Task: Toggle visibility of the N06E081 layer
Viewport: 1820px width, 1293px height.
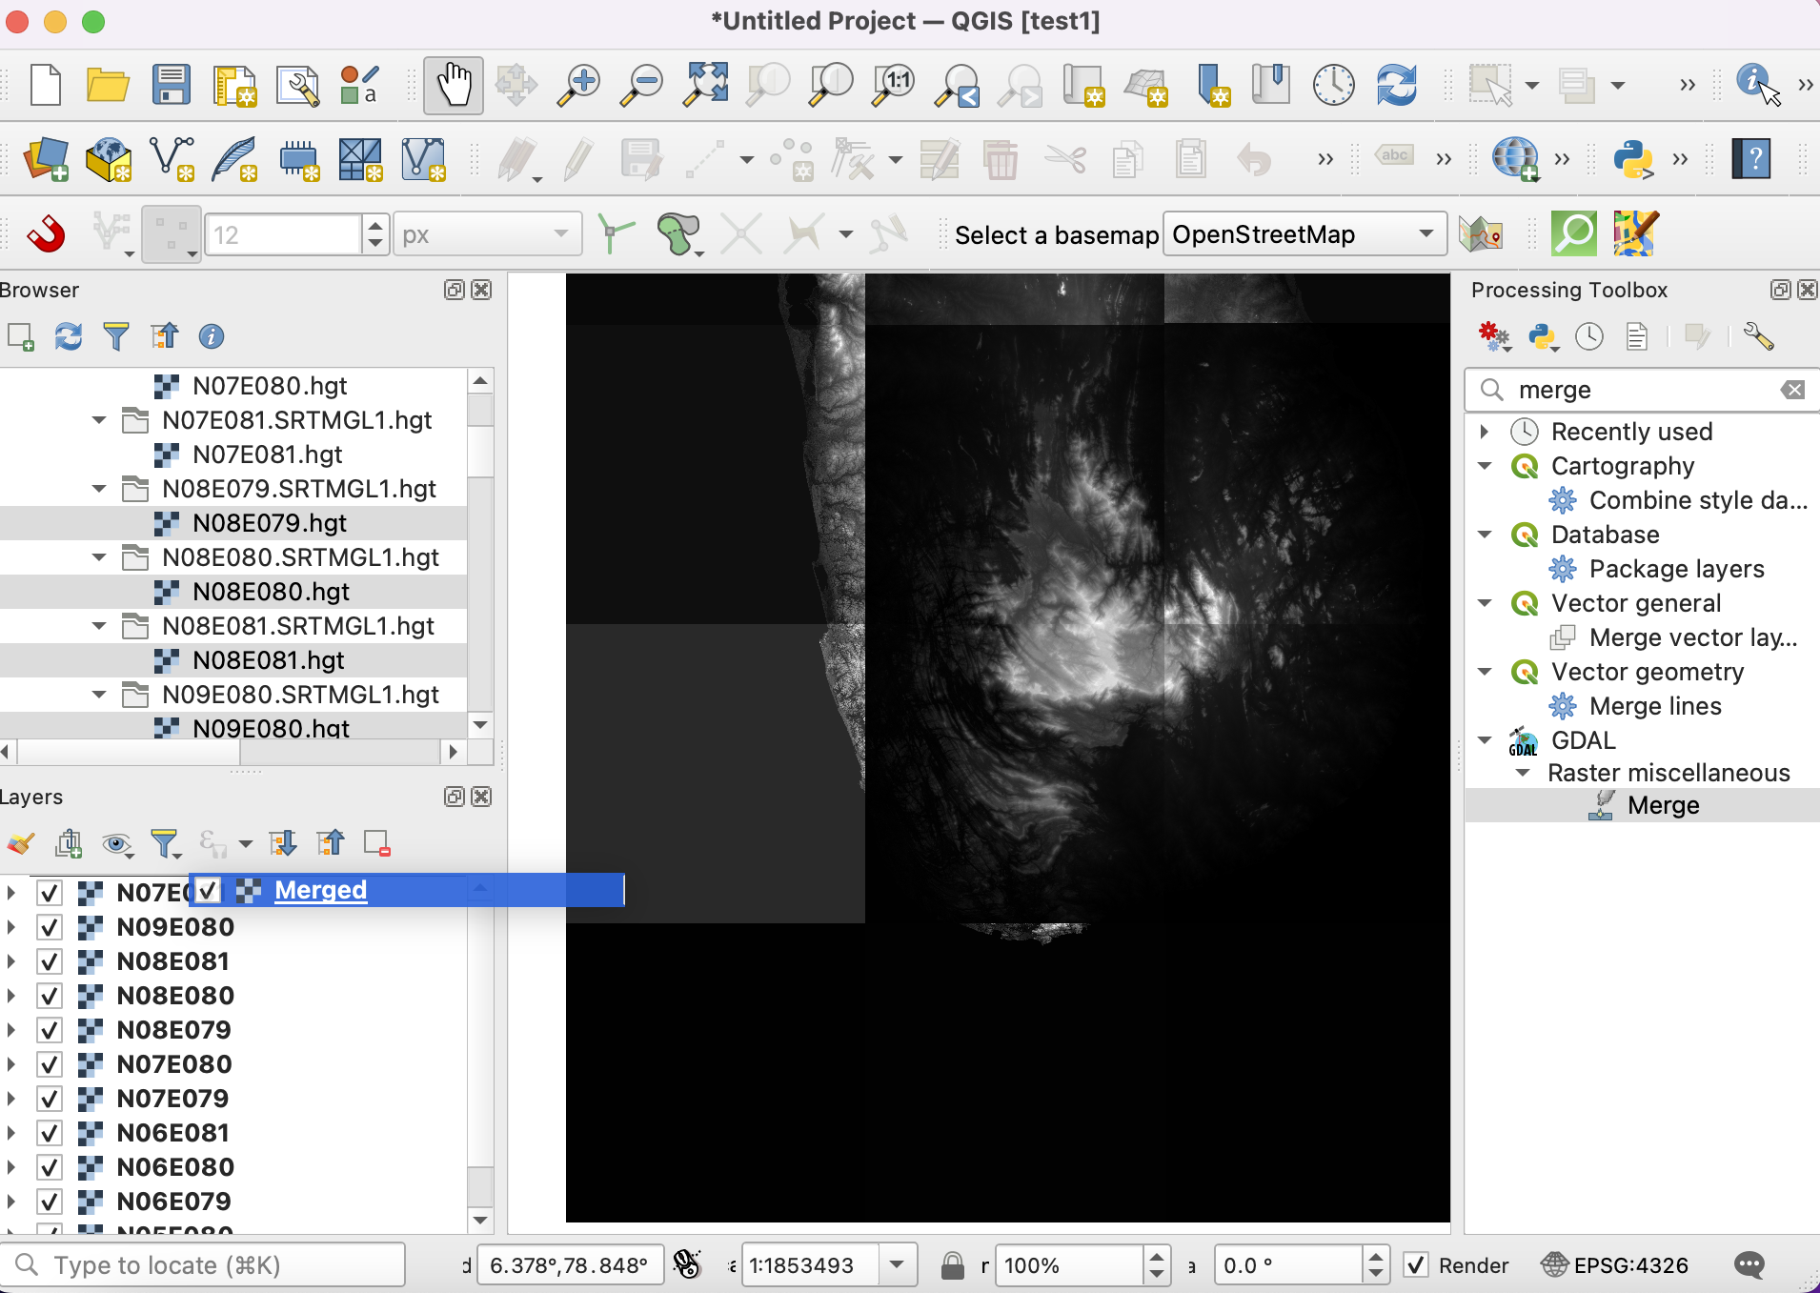Action: [x=50, y=1133]
